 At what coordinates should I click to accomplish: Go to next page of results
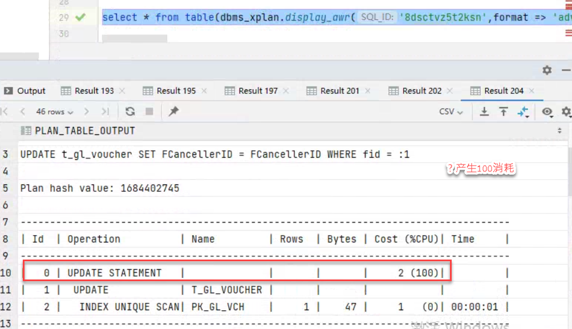[x=87, y=112]
